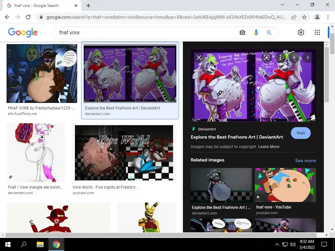View site information via the lock icon
The height and width of the screenshot is (251, 335).
[x=41, y=17]
